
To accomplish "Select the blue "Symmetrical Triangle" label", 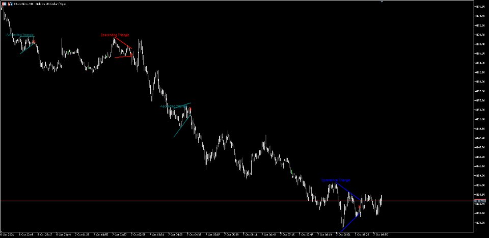I will pos(336,180).
